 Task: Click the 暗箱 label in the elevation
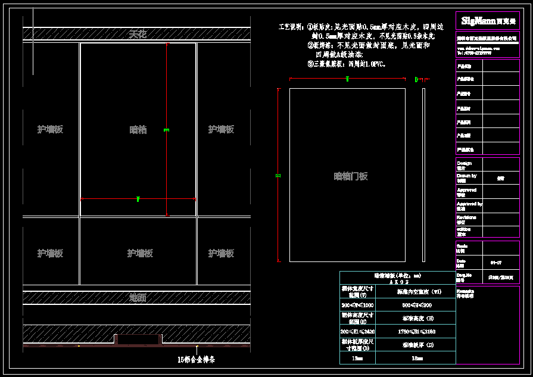tap(138, 129)
